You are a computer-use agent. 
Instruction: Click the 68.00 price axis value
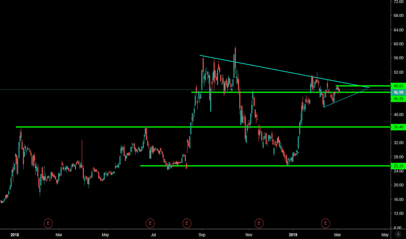(399, 16)
